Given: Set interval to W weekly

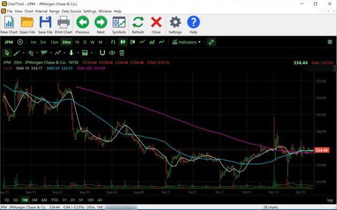Looking at the screenshot, I should (x=93, y=42).
